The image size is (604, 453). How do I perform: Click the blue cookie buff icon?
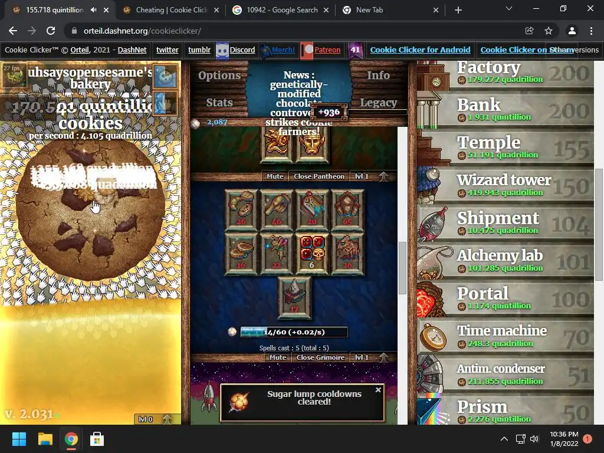coord(165,76)
